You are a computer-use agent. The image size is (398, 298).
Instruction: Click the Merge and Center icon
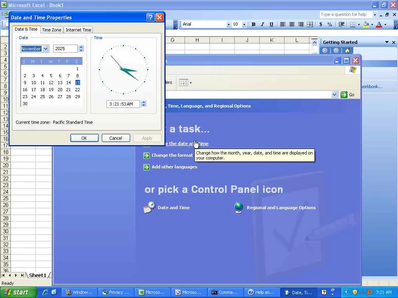coord(310,24)
